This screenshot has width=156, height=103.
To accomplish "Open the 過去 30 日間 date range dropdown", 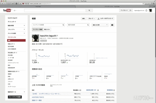I will point(100,25).
